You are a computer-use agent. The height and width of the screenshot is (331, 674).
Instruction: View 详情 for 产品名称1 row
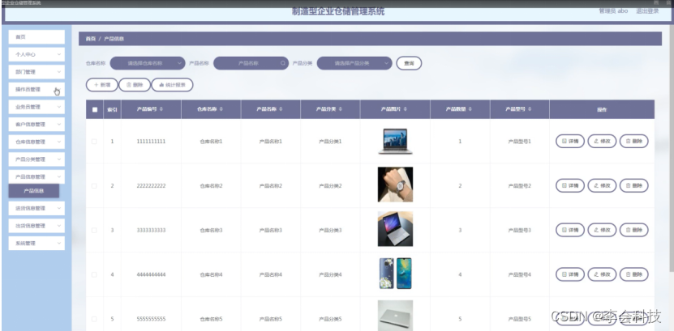click(x=570, y=141)
